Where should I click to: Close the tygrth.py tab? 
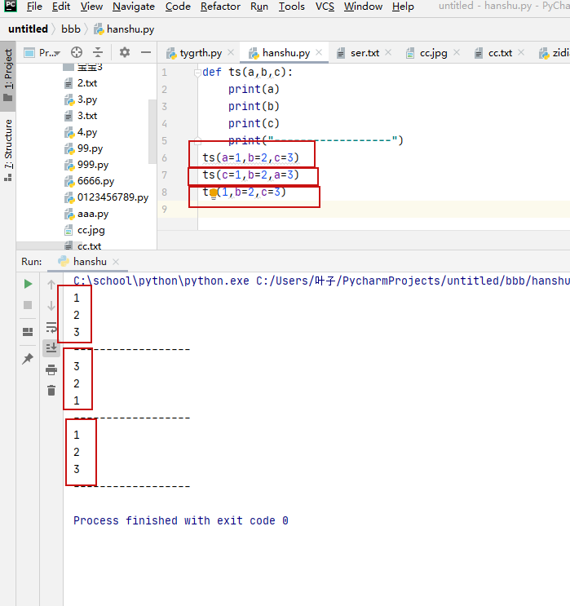(231, 52)
